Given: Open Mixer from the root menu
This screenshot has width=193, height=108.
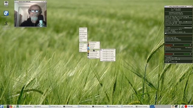Looking at the screenshot, I should (x=83, y=40).
